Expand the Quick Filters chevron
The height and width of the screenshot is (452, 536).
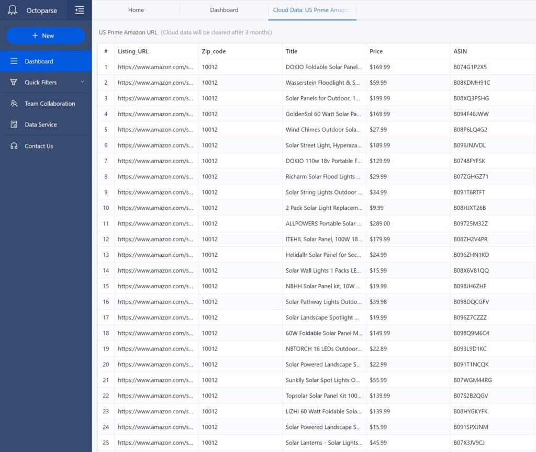82,82
